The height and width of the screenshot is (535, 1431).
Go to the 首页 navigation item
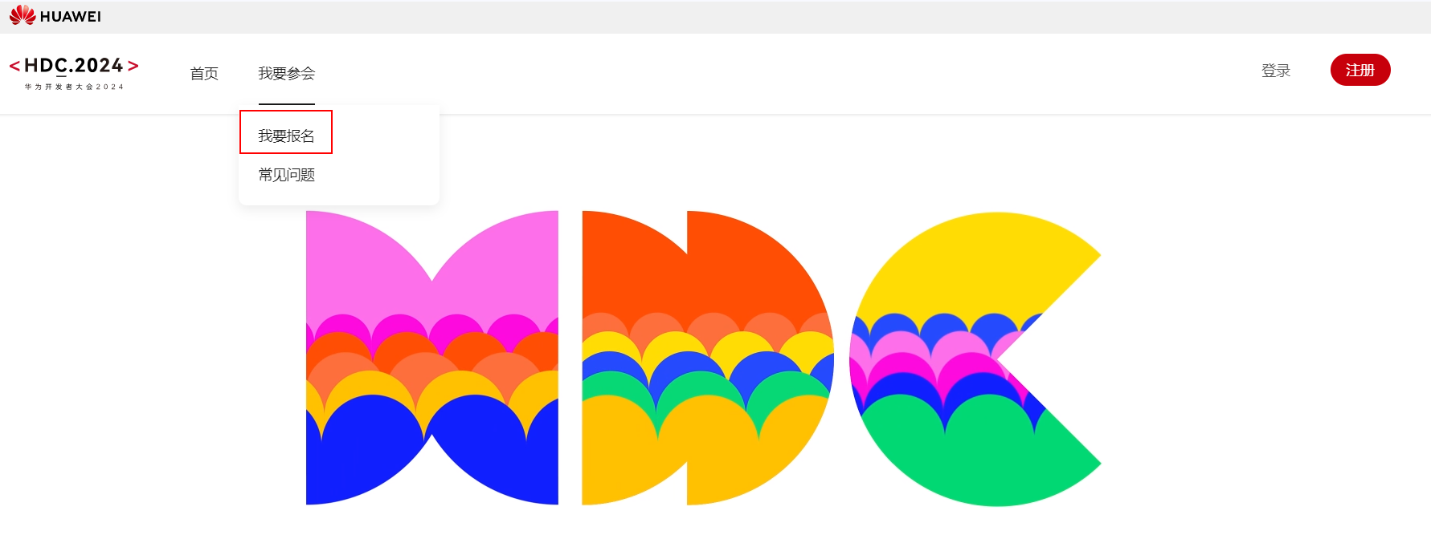click(x=204, y=74)
